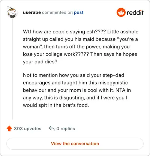150x156 pixels.
Task: Collapse the comment via the vertical thread line
Action: [12, 69]
